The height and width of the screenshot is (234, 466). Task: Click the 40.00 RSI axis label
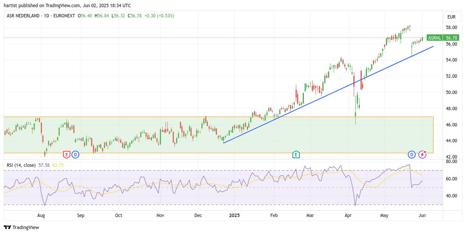(x=452, y=196)
